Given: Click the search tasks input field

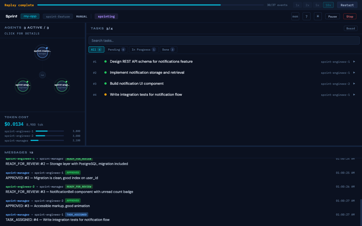Looking at the screenshot, I should coord(224,40).
